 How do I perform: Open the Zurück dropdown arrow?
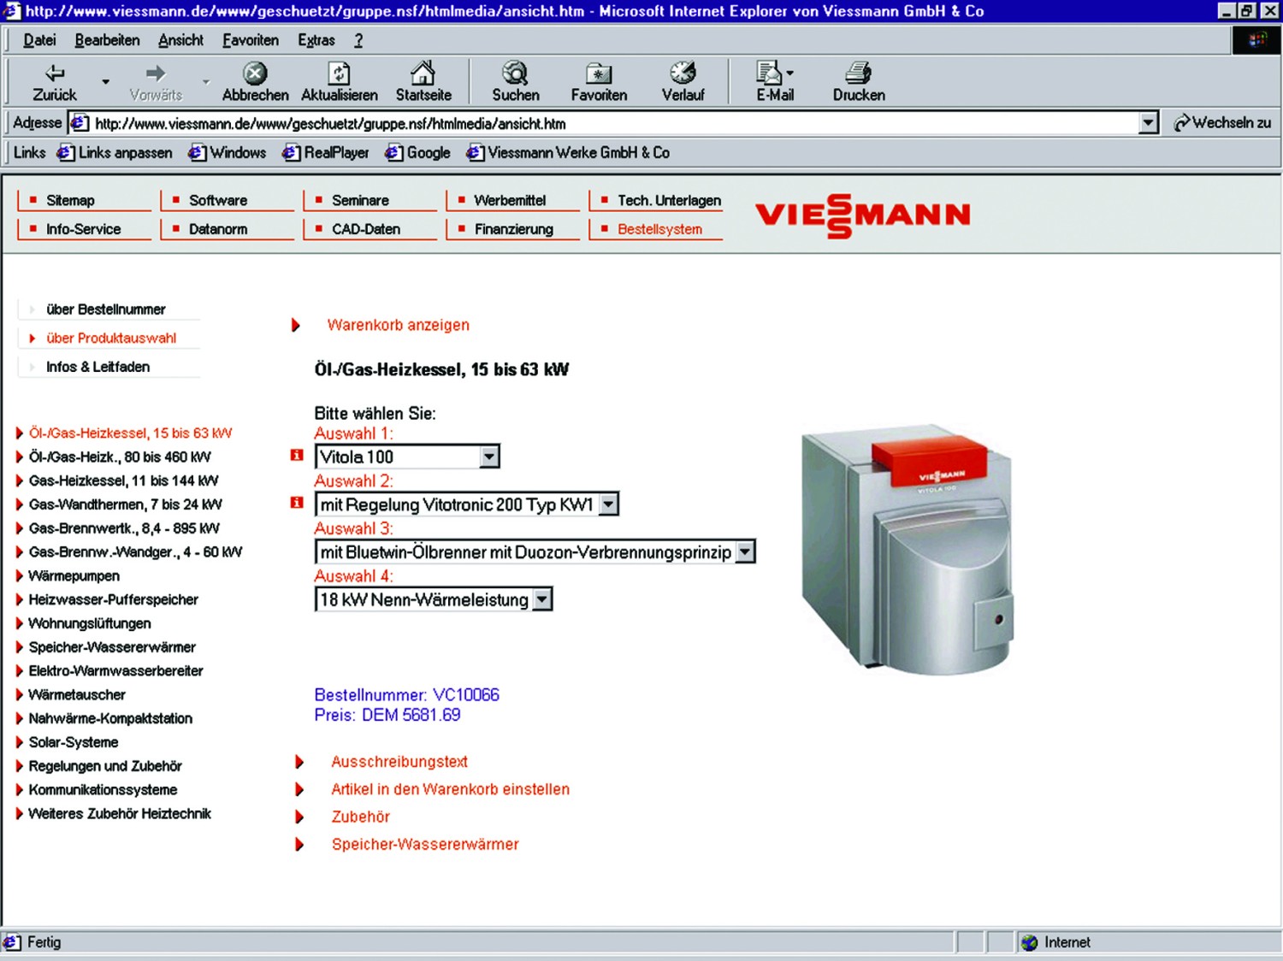click(x=106, y=82)
